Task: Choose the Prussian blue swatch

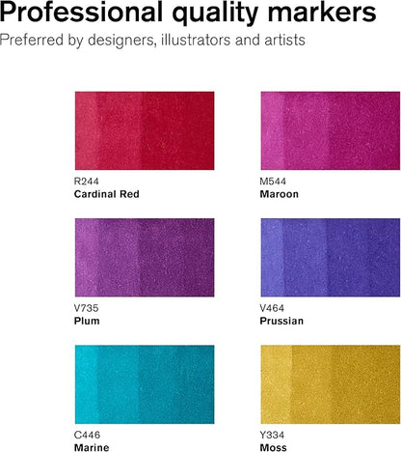Action: pyautogui.click(x=331, y=258)
